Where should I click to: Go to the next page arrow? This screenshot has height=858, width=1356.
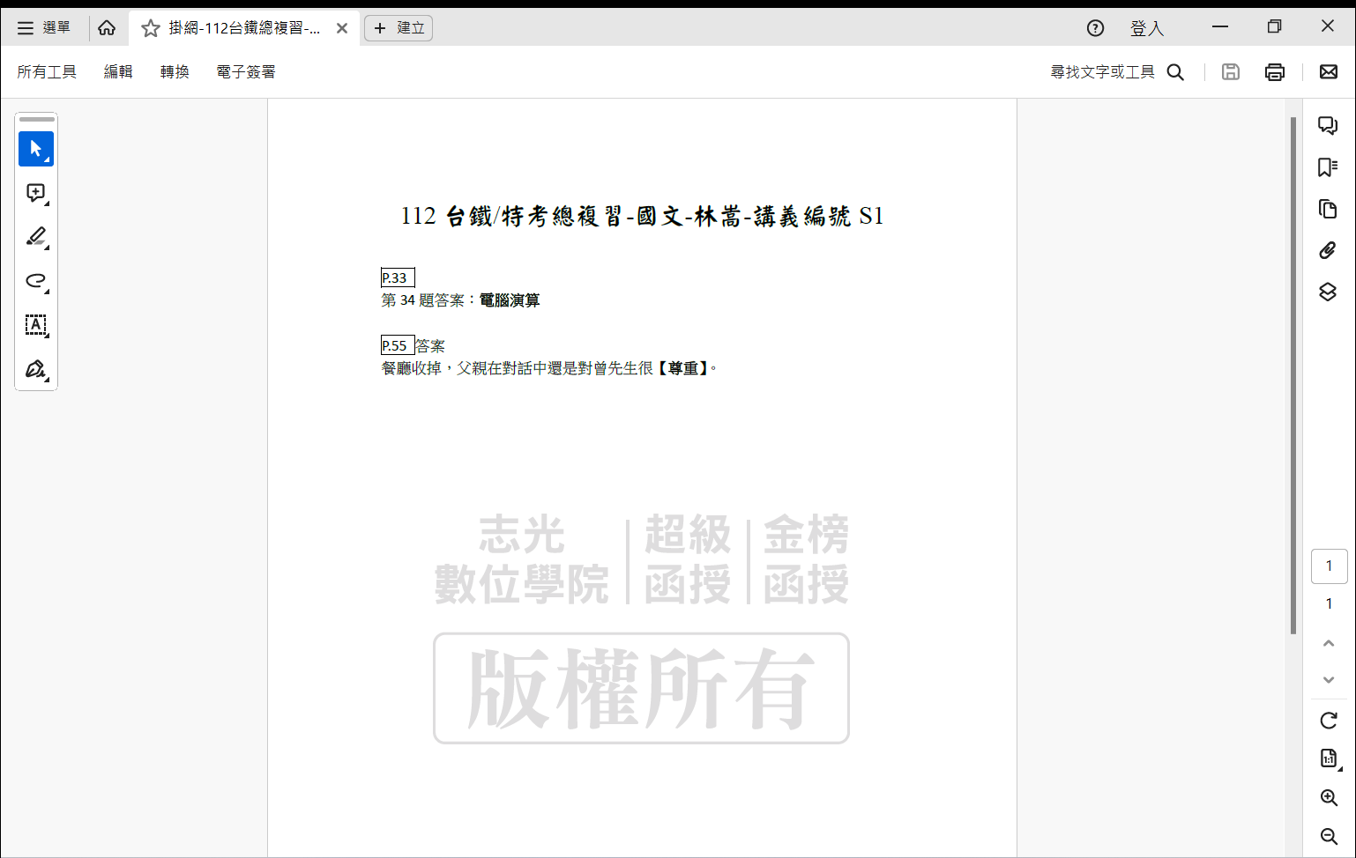pos(1329,680)
